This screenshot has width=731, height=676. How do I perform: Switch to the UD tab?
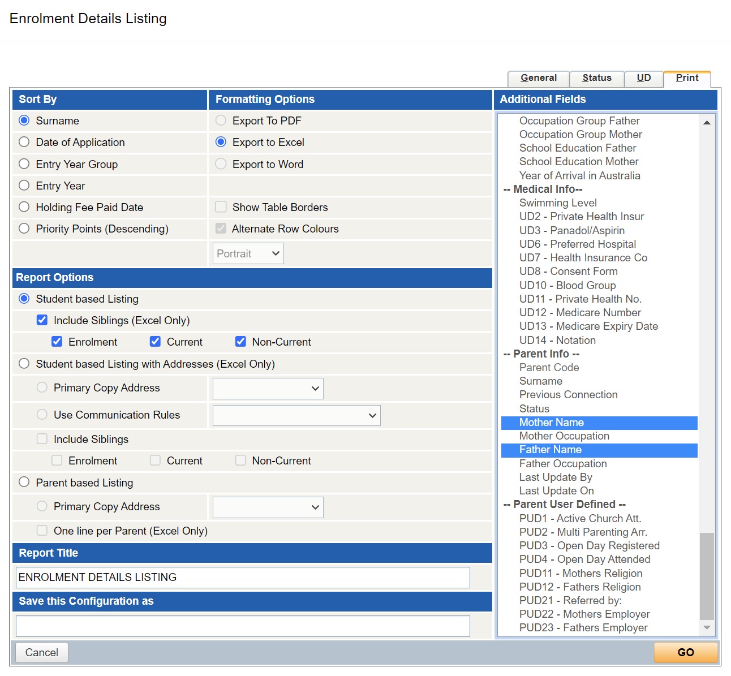643,78
